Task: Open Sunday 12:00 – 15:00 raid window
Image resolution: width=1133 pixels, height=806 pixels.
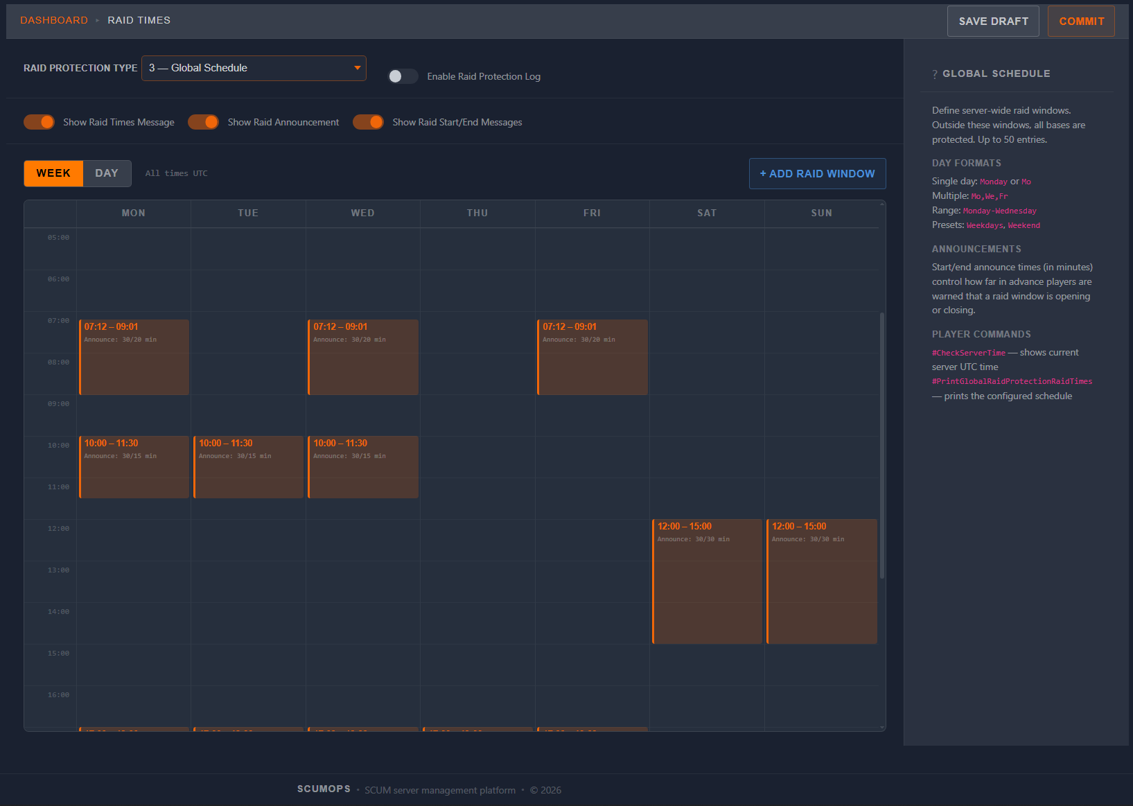Action: (x=822, y=581)
